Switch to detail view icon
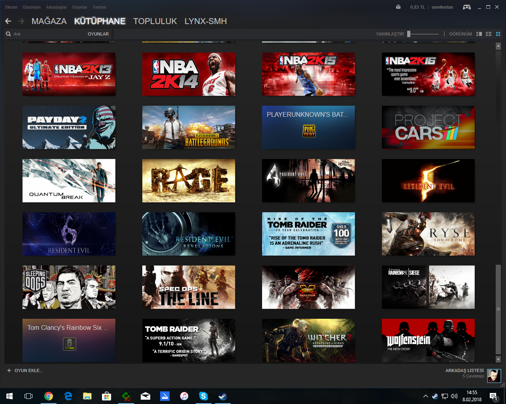 pos(479,34)
